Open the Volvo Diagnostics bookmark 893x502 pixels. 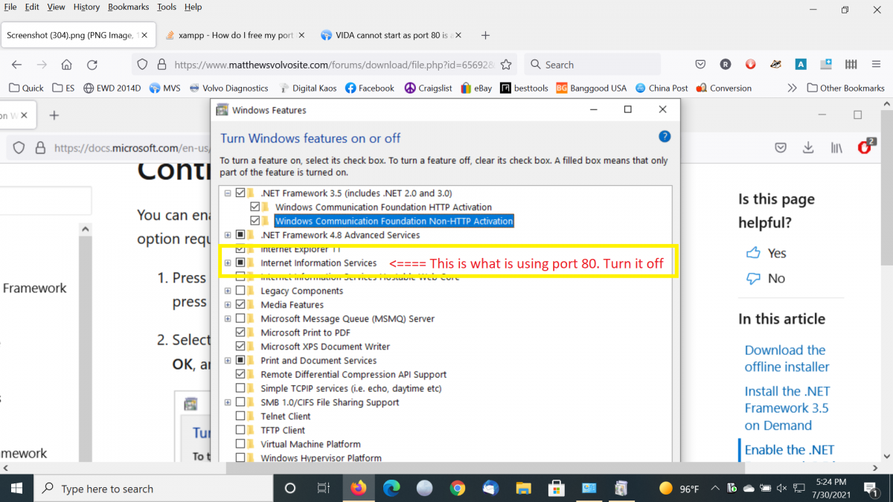229,88
